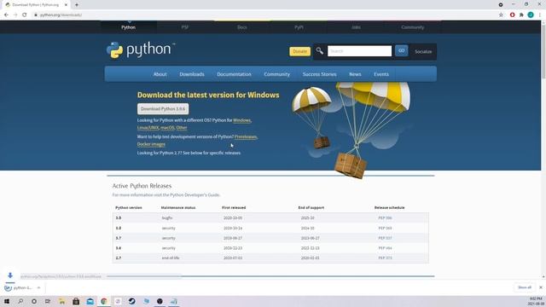
Task: Open the Success Stories menu
Action: coord(319,74)
